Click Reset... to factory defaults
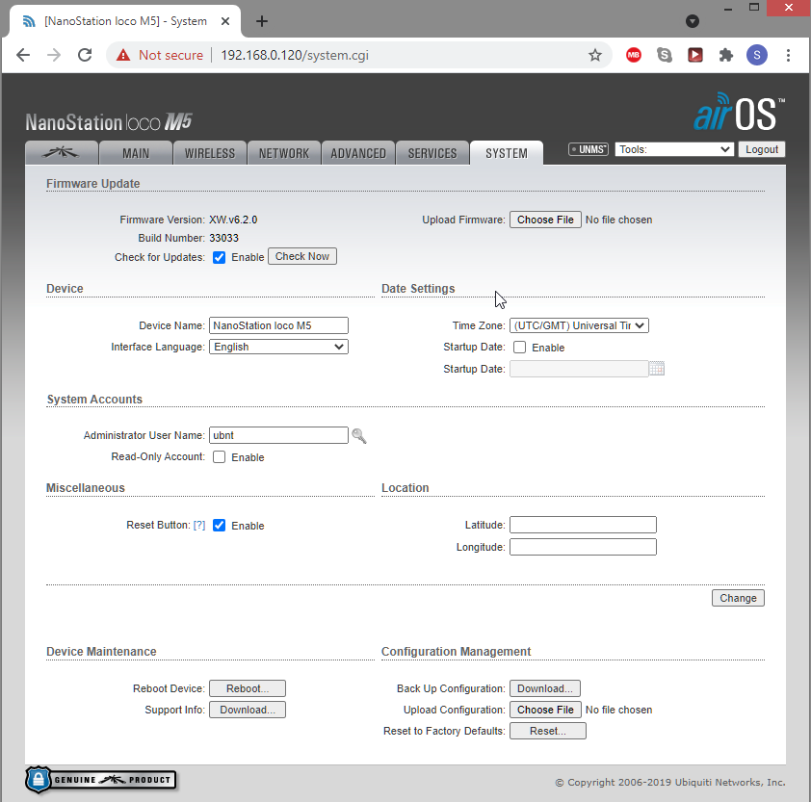Screen dimensions: 811x802 548,731
